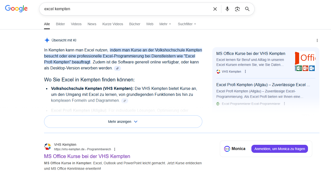The height and width of the screenshot is (176, 331).
Task: Click the Google logo
Action: coord(16,8)
